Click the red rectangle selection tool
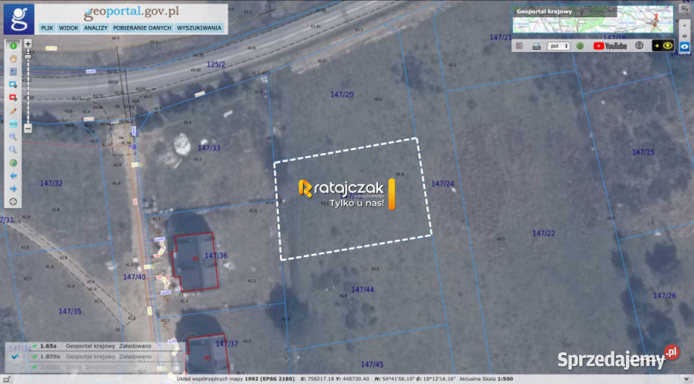Image resolution: width=694 pixels, height=384 pixels. click(x=13, y=97)
